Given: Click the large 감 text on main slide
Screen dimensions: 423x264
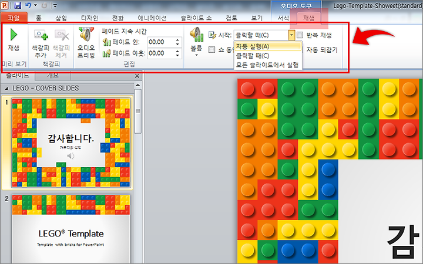Looking at the screenshot, I should tap(403, 242).
